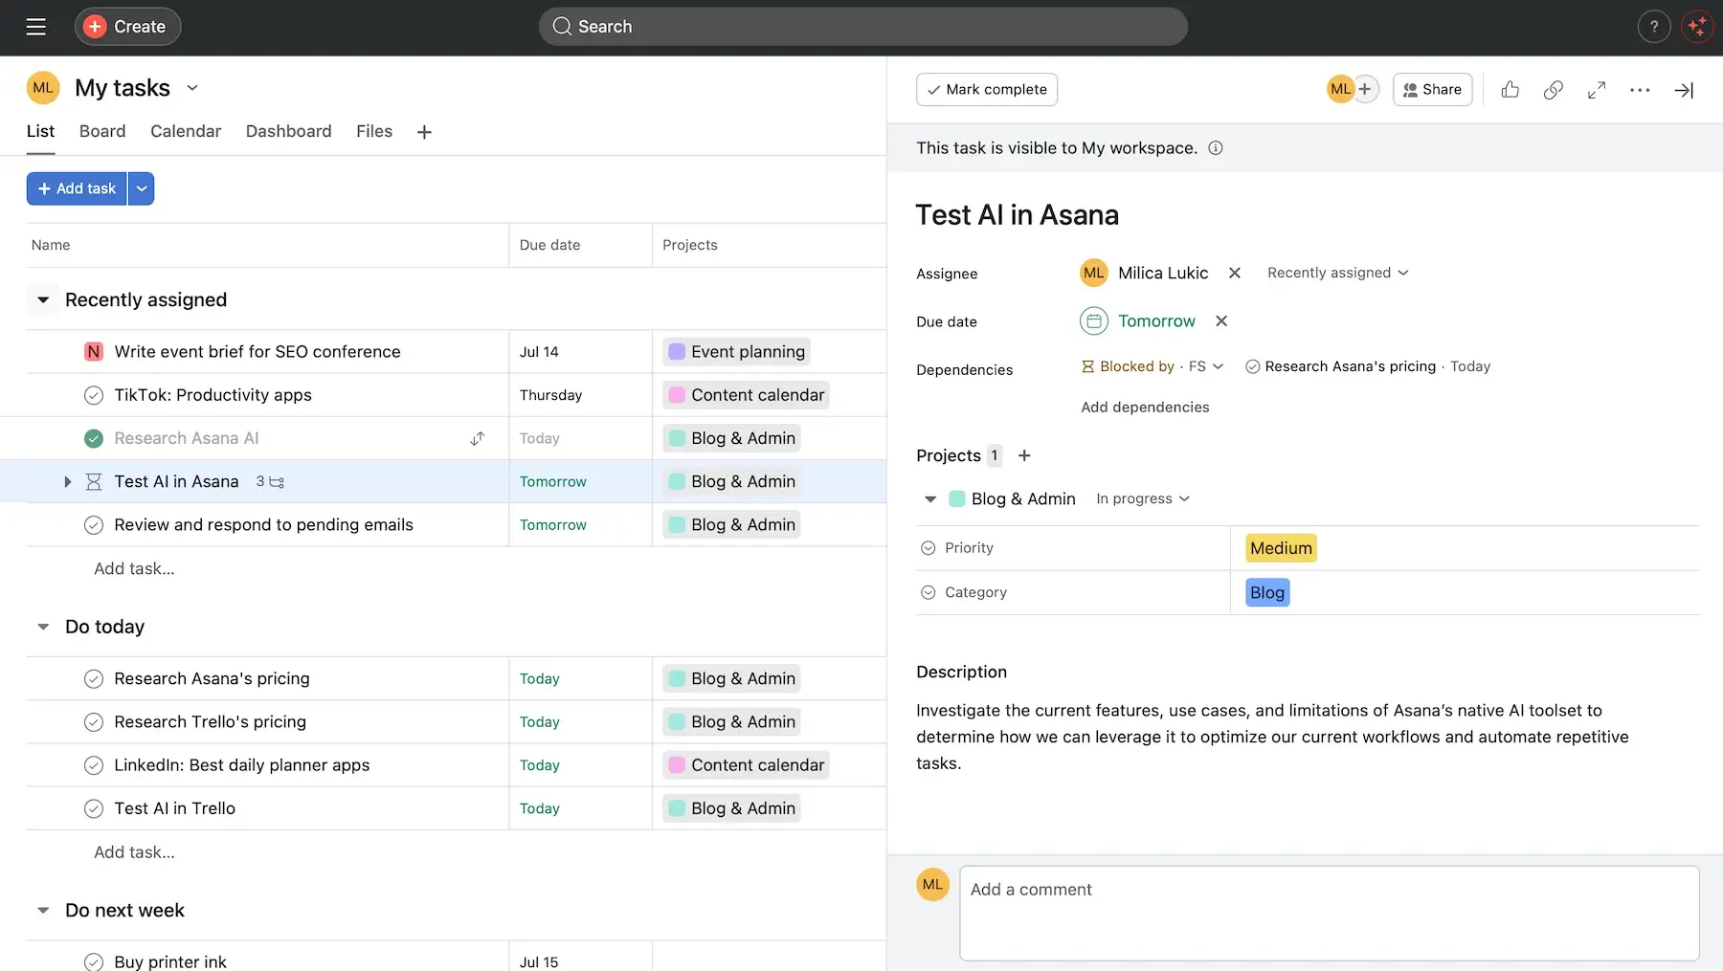Viewport: 1723px width, 971px height.
Task: Click Mark complete button
Action: (x=987, y=89)
